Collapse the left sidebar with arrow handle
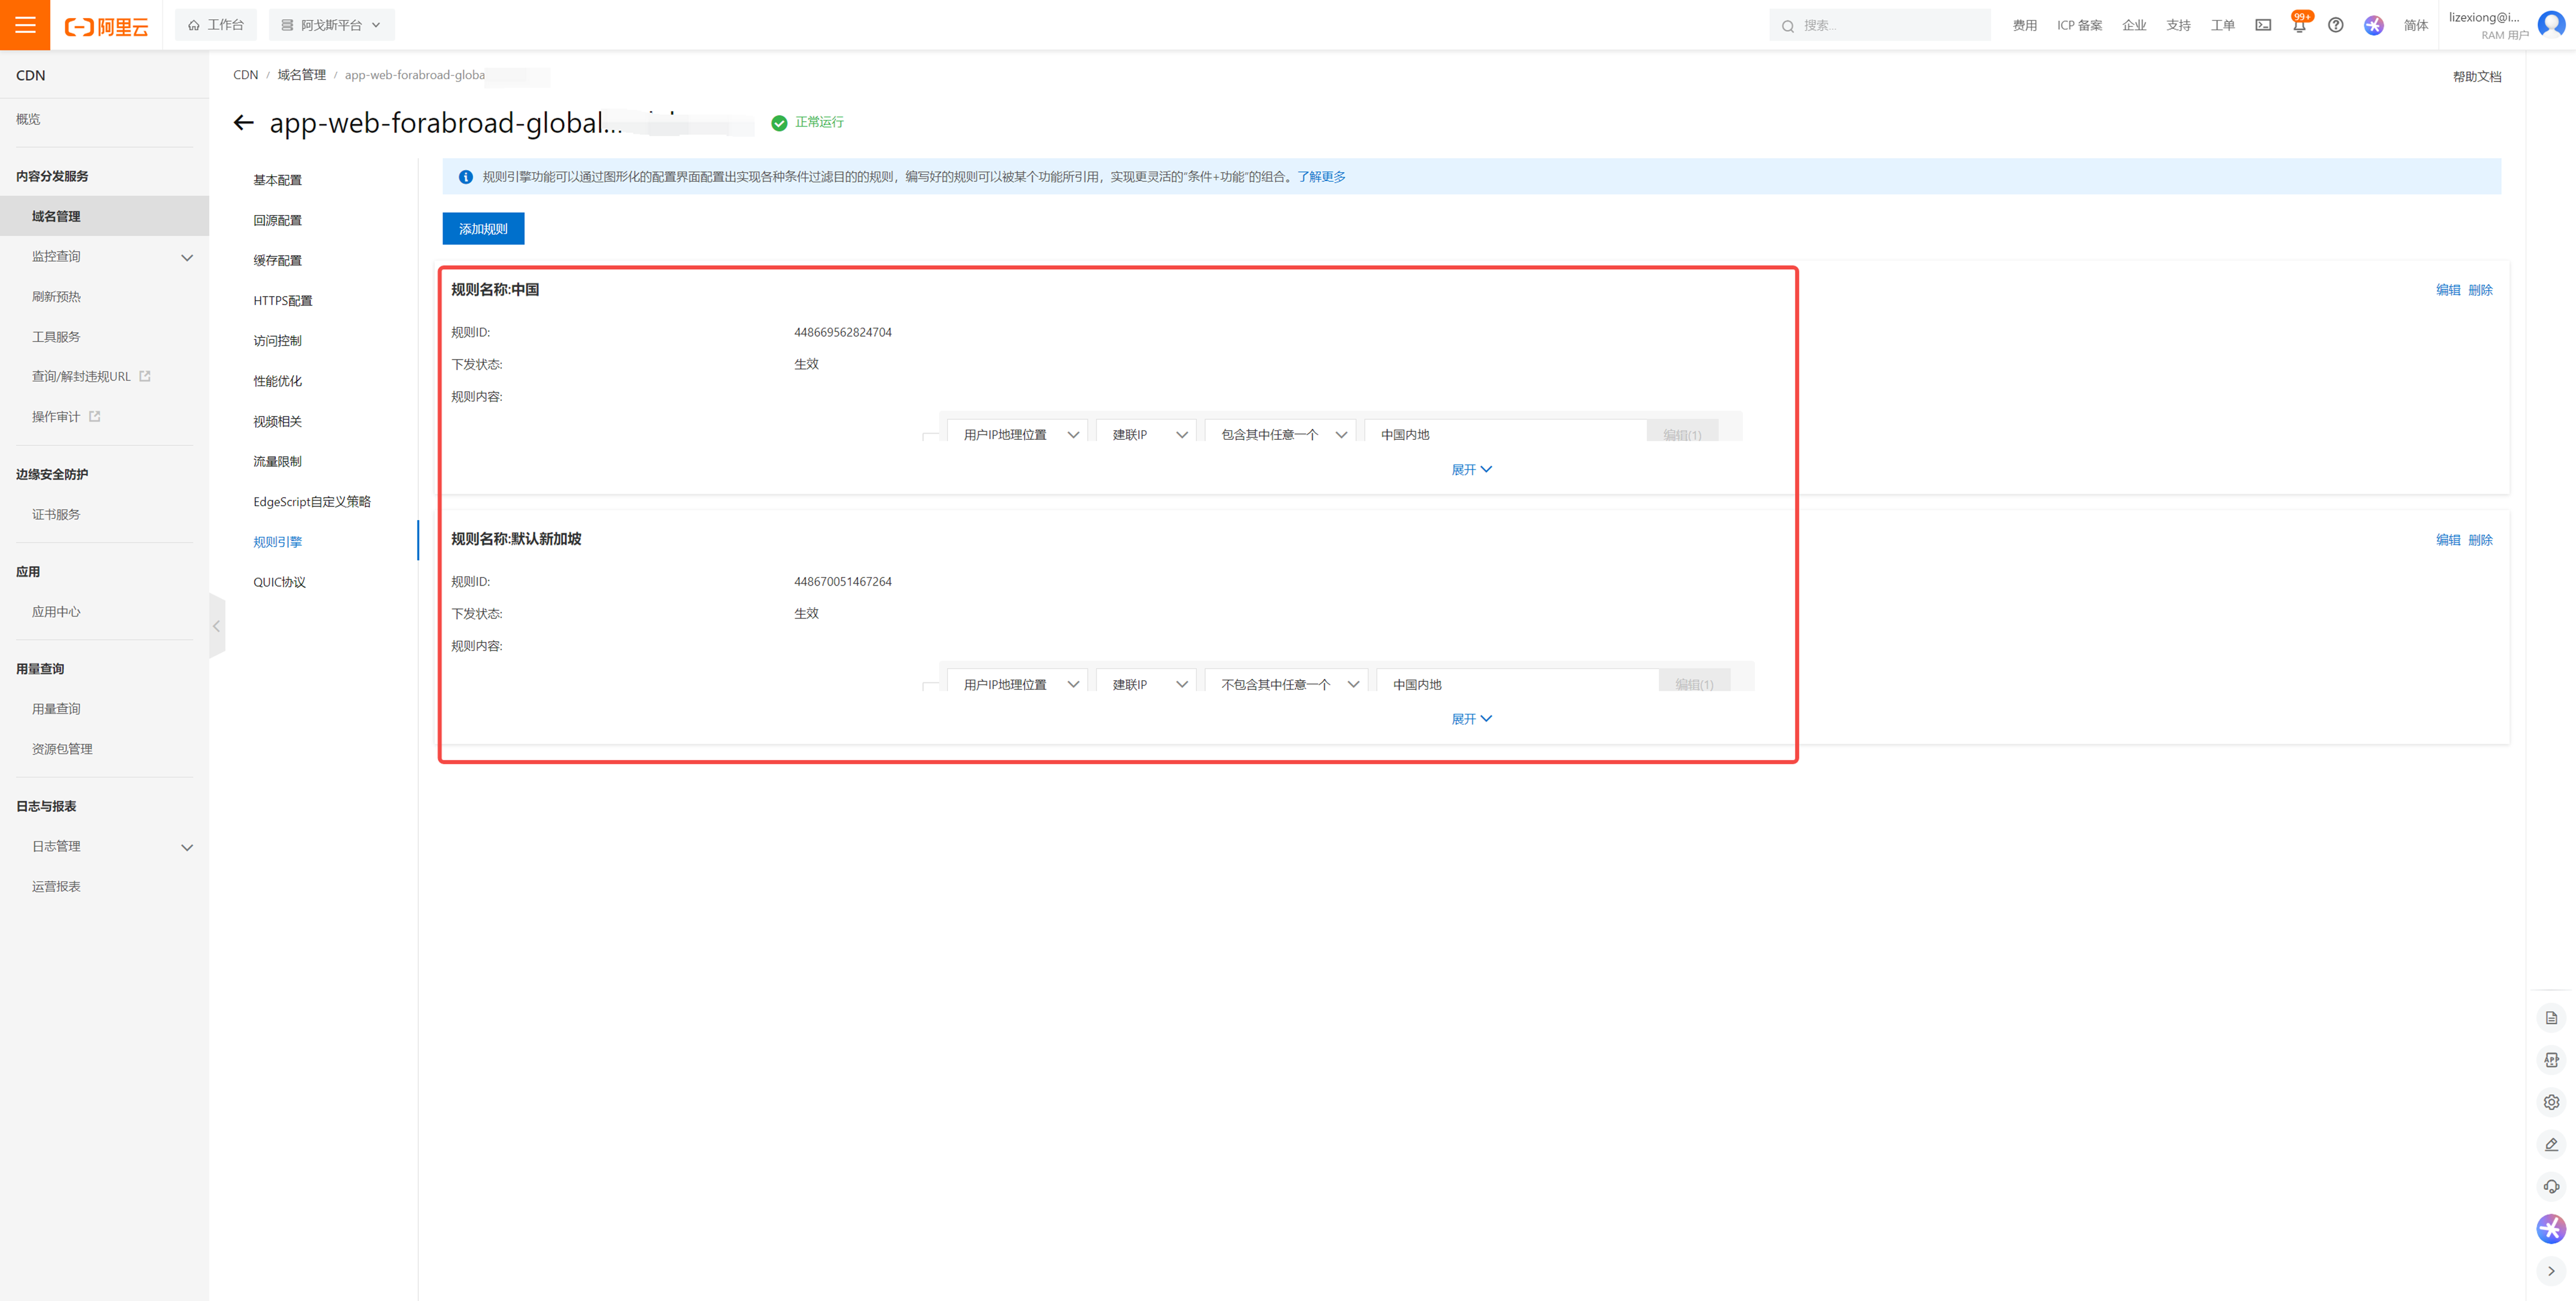Screen dimensions: 2576x1301 tap(216, 626)
